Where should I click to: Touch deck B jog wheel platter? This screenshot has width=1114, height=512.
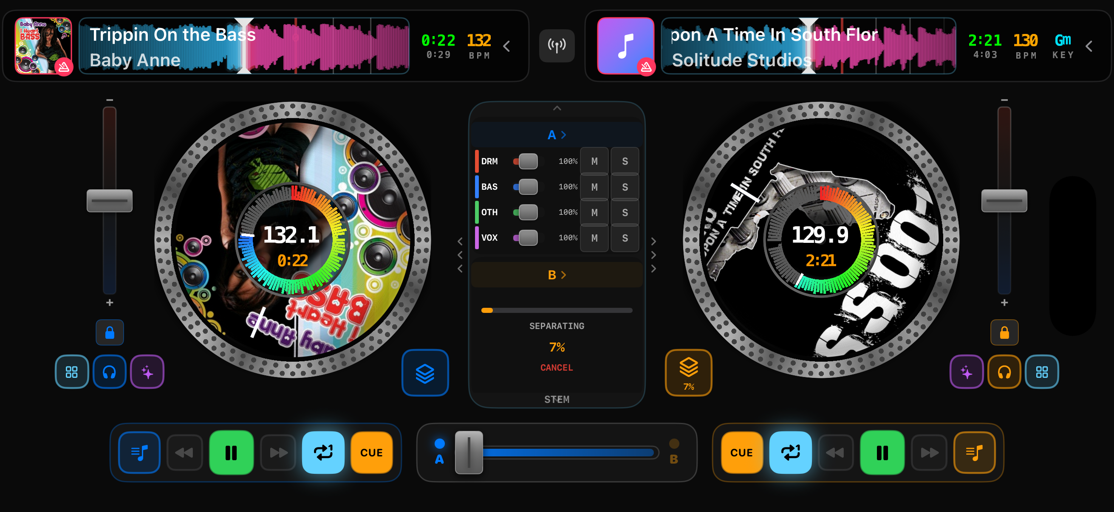click(821, 240)
